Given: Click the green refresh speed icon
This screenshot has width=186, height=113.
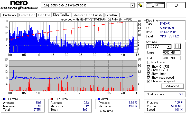Looking at the screenshot, I should tap(177, 46).
